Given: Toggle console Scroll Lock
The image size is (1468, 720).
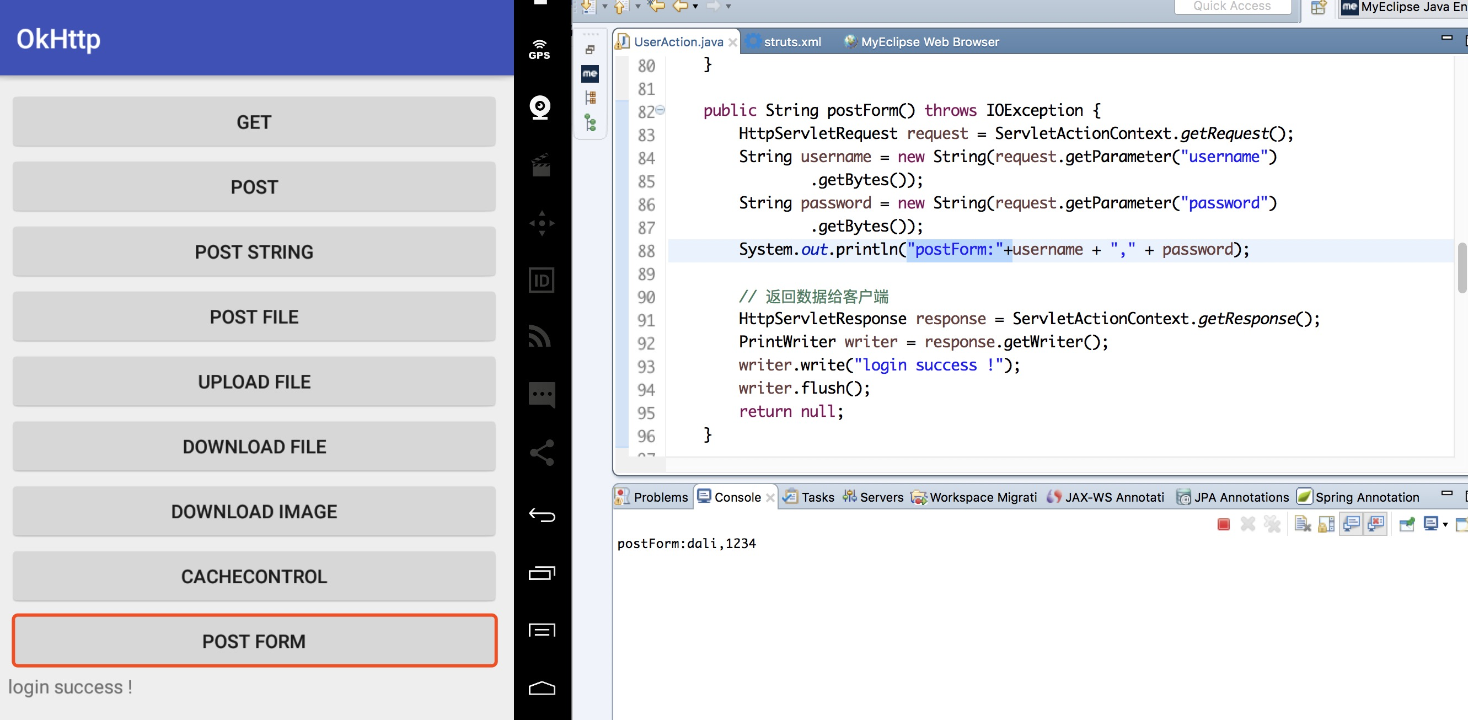Looking at the screenshot, I should 1327,524.
